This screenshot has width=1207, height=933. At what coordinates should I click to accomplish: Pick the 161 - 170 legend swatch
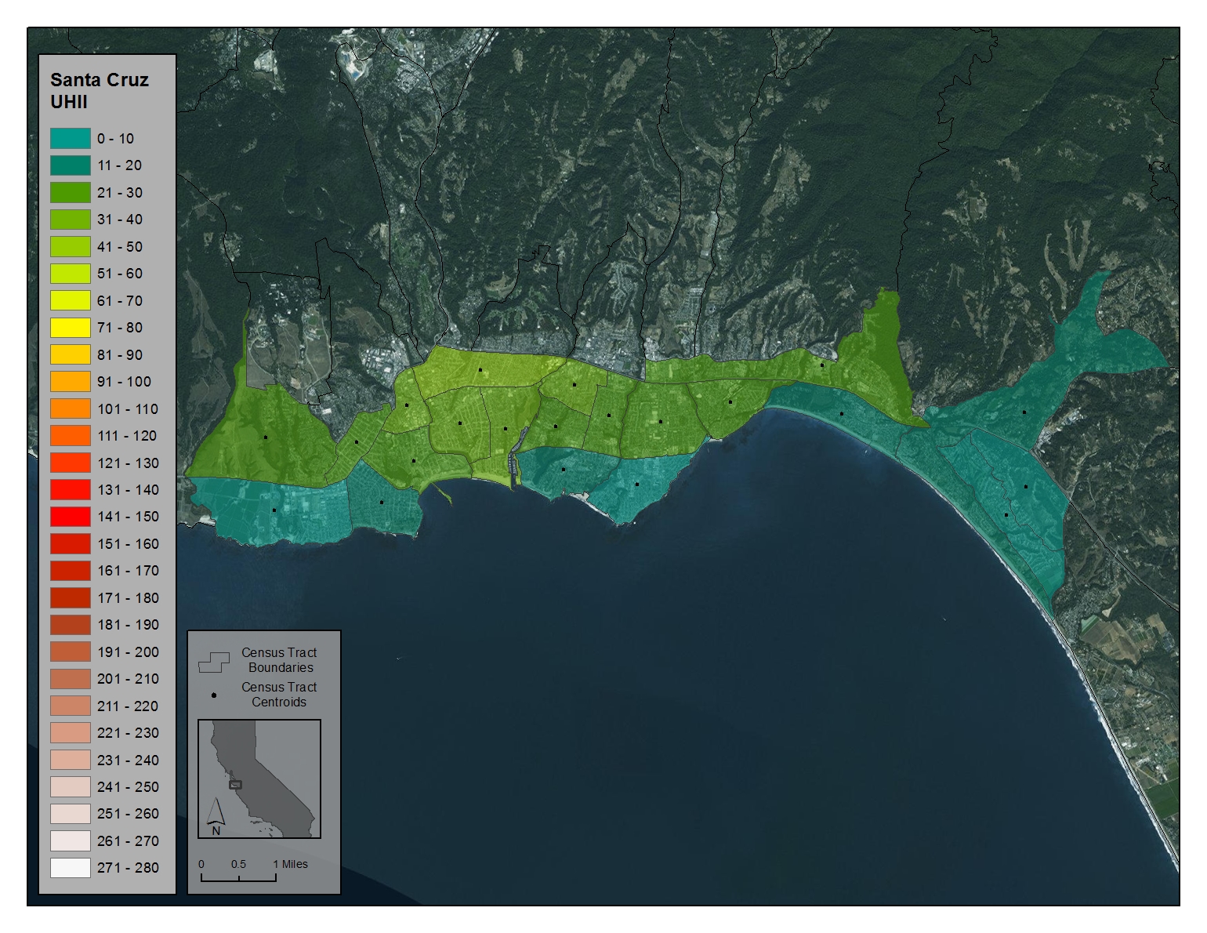click(71, 571)
